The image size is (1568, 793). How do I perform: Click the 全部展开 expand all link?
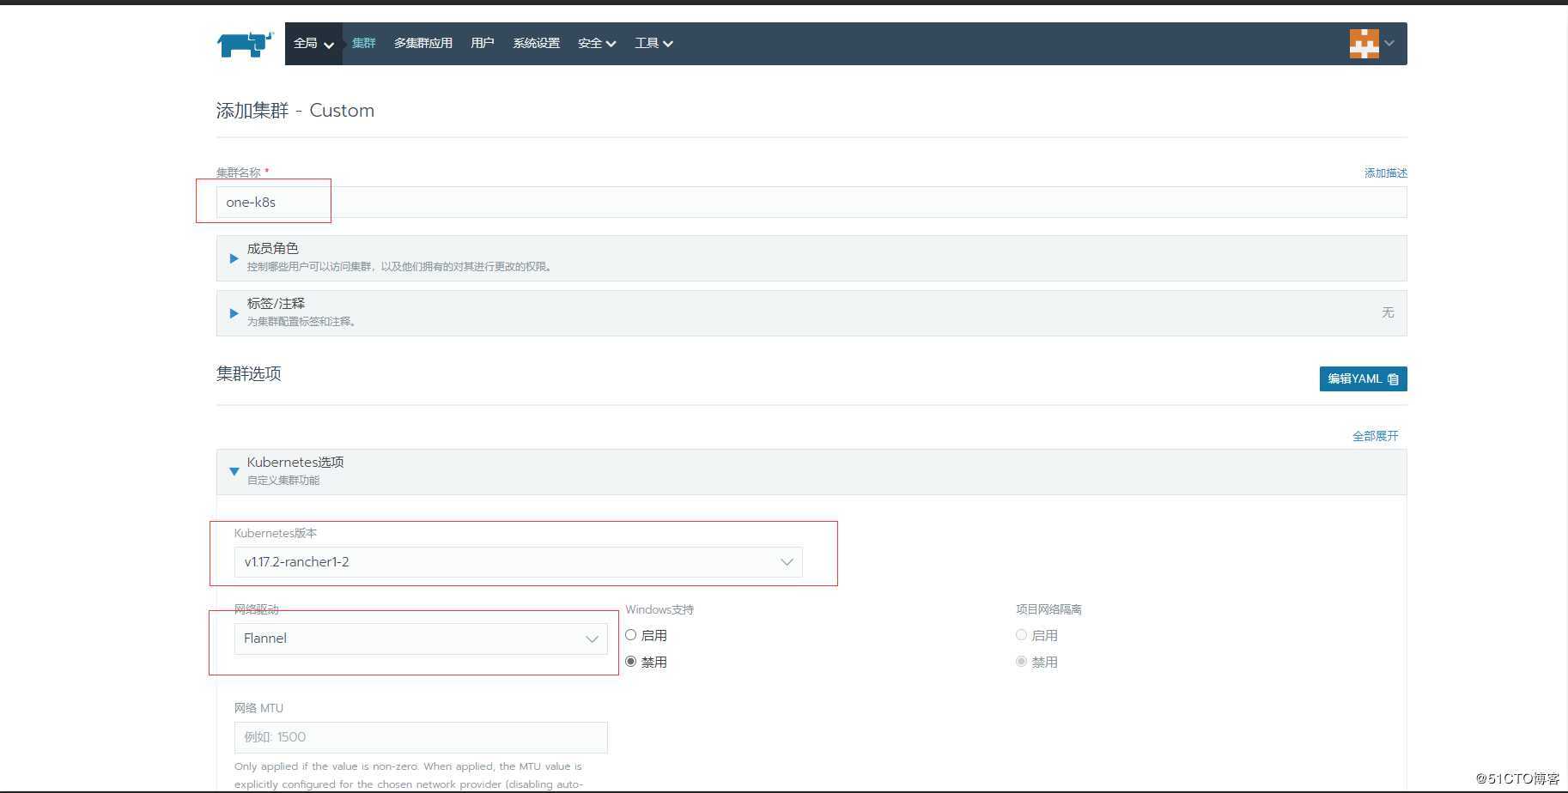tap(1375, 436)
